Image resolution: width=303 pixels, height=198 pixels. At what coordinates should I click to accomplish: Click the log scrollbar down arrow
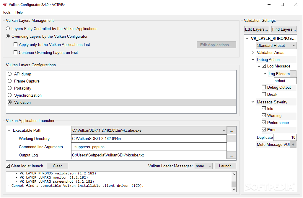234,189
